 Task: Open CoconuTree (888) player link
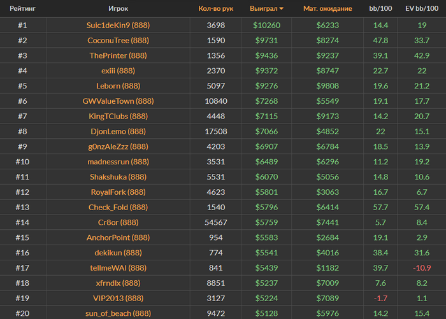118,40
